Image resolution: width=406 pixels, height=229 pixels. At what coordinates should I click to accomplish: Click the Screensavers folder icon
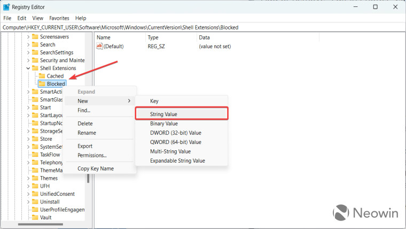pos(35,36)
